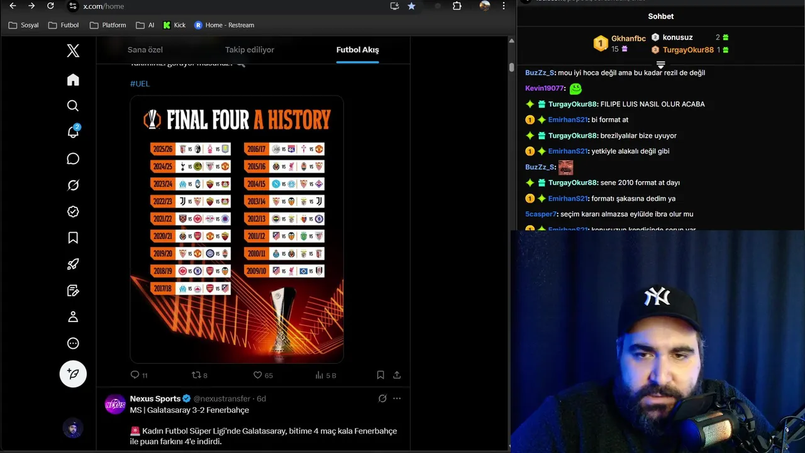Viewport: 805px width, 453px height.
Task: Switch to the Takip ediliyor tab
Action: 250,50
